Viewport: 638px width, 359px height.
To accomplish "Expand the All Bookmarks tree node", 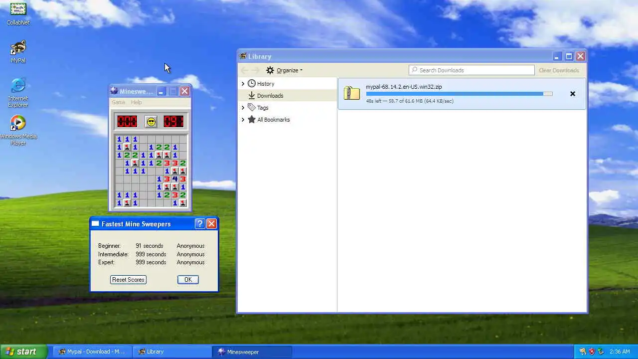I will point(243,120).
